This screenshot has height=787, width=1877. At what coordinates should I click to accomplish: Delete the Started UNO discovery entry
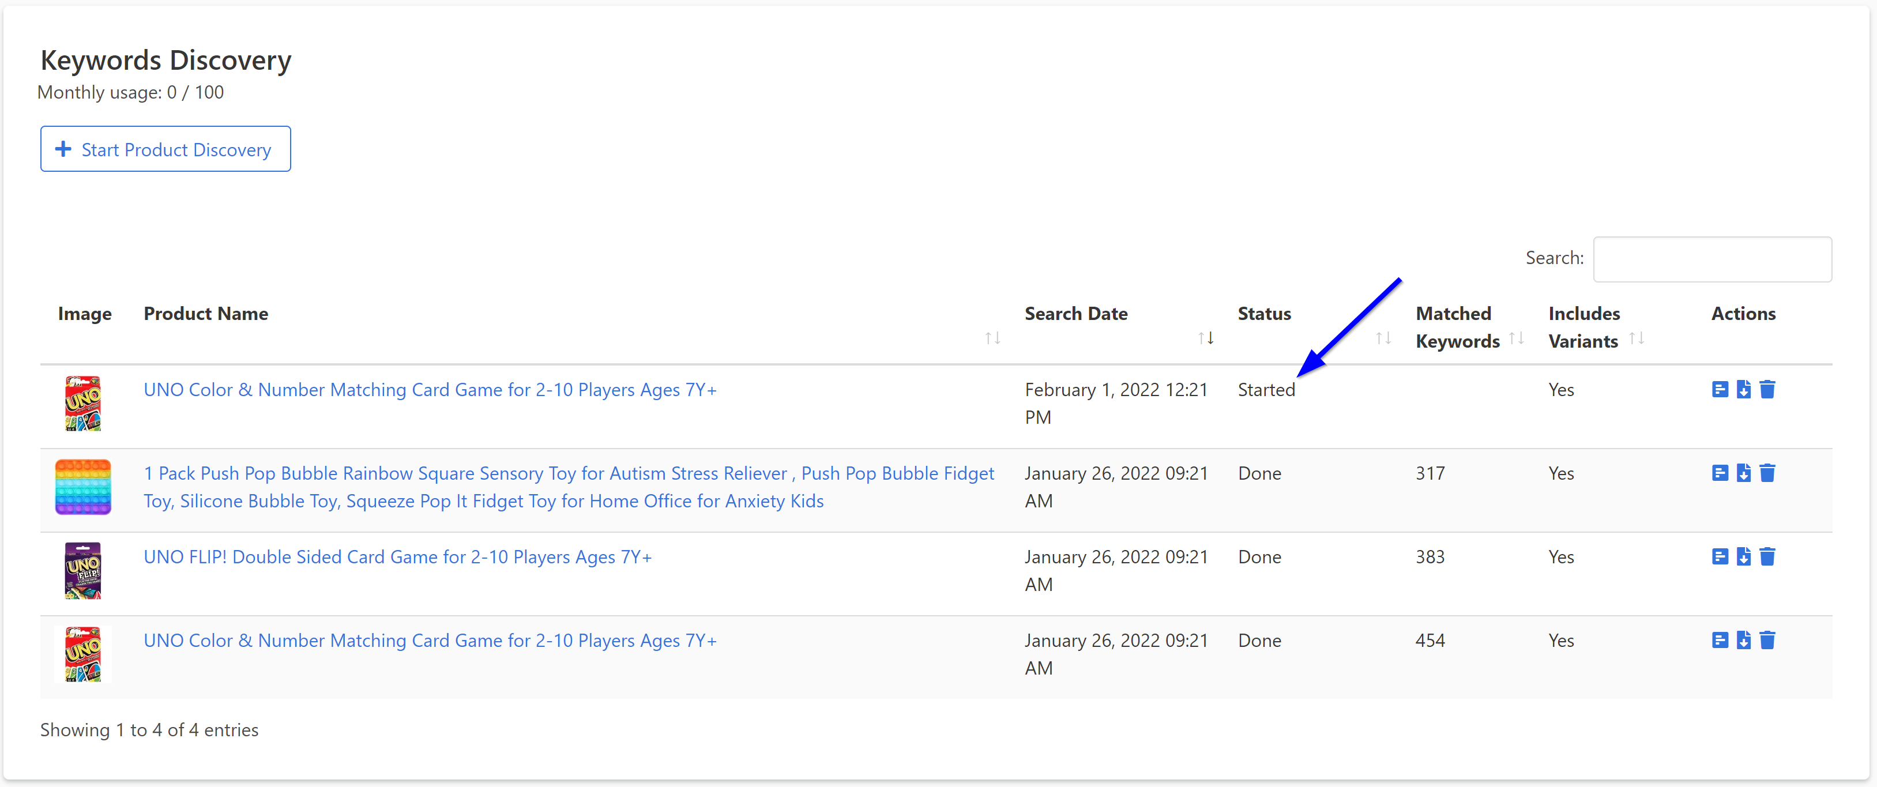pyautogui.click(x=1767, y=390)
